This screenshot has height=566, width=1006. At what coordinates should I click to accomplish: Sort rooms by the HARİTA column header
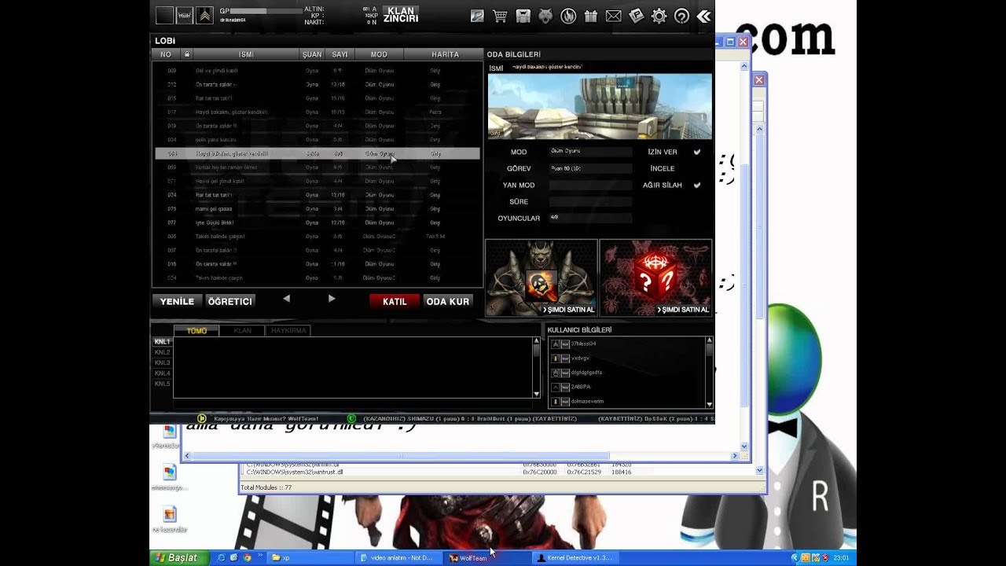point(445,54)
